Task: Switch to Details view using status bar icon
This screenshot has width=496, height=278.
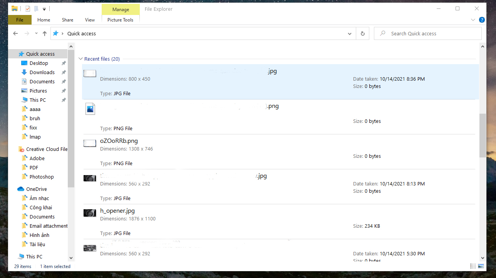Action: [x=473, y=266]
